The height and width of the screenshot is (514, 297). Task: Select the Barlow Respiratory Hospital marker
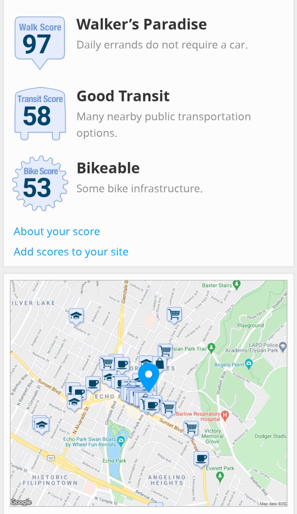pyautogui.click(x=225, y=415)
